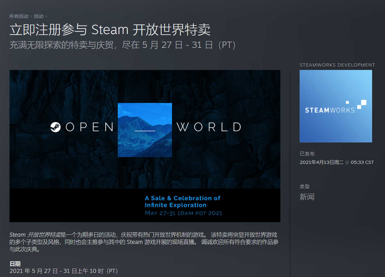The height and width of the screenshot is (277, 385).
Task: Click 'A Sale & Celebration of Infinite Exploration'
Action: pos(182,202)
